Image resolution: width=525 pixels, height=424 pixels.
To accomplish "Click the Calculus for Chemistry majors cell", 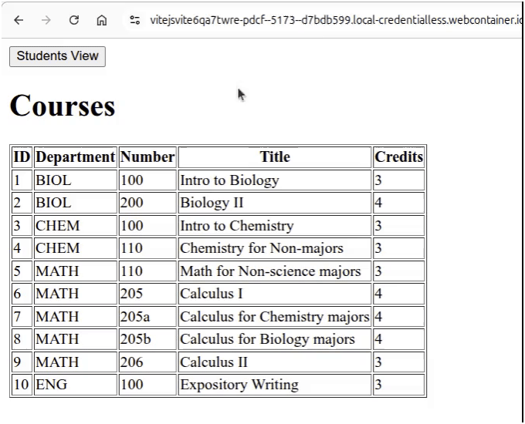I will point(274,317).
